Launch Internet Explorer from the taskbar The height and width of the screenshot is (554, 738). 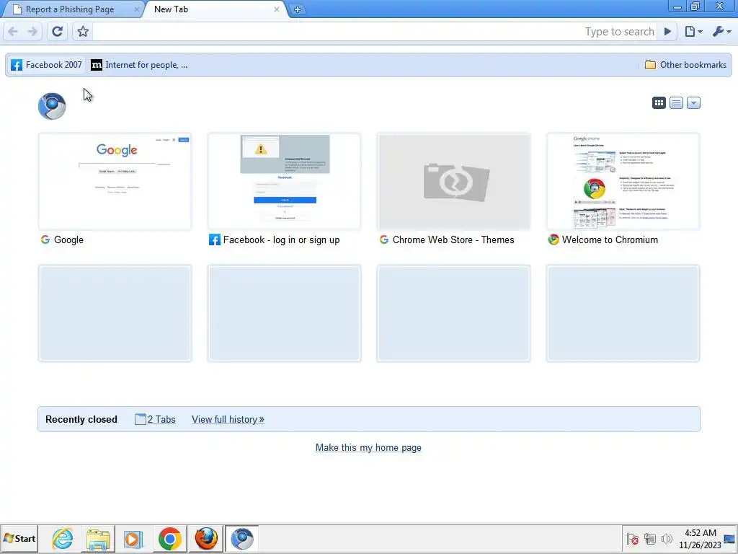pos(62,538)
